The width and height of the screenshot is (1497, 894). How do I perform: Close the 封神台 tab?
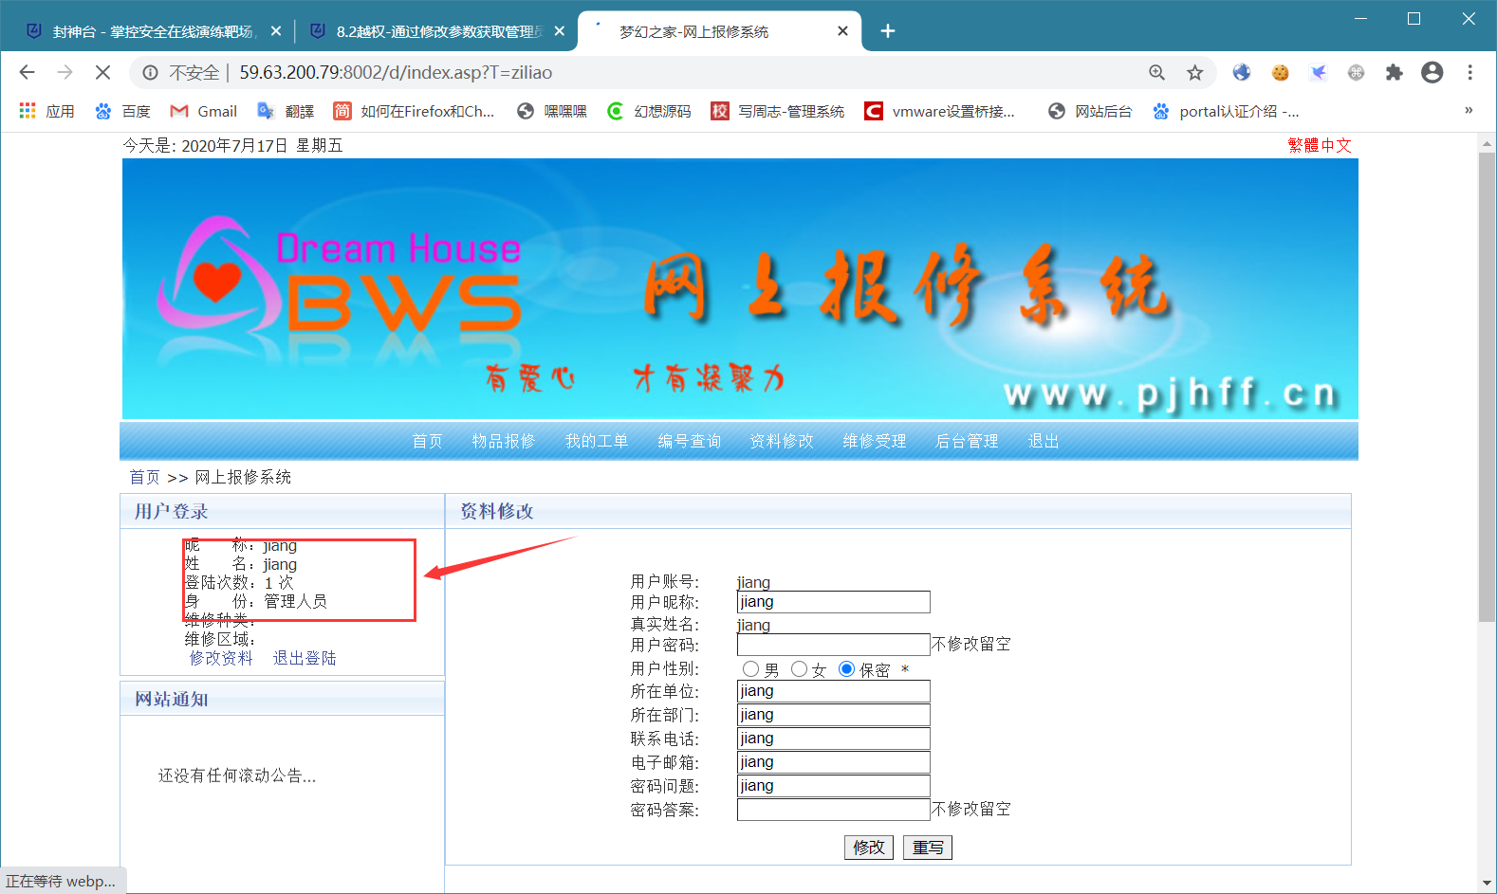(x=276, y=31)
